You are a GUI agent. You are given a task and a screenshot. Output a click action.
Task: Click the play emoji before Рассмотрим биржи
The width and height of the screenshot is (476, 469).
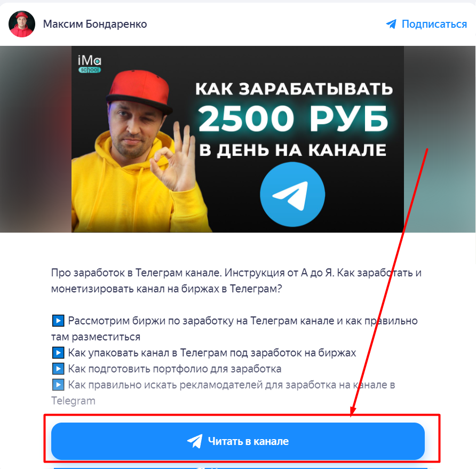pos(58,321)
